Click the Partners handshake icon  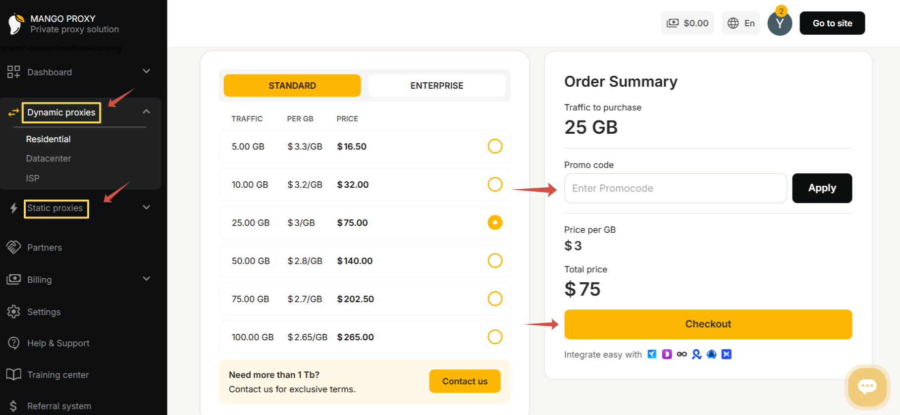click(x=13, y=247)
